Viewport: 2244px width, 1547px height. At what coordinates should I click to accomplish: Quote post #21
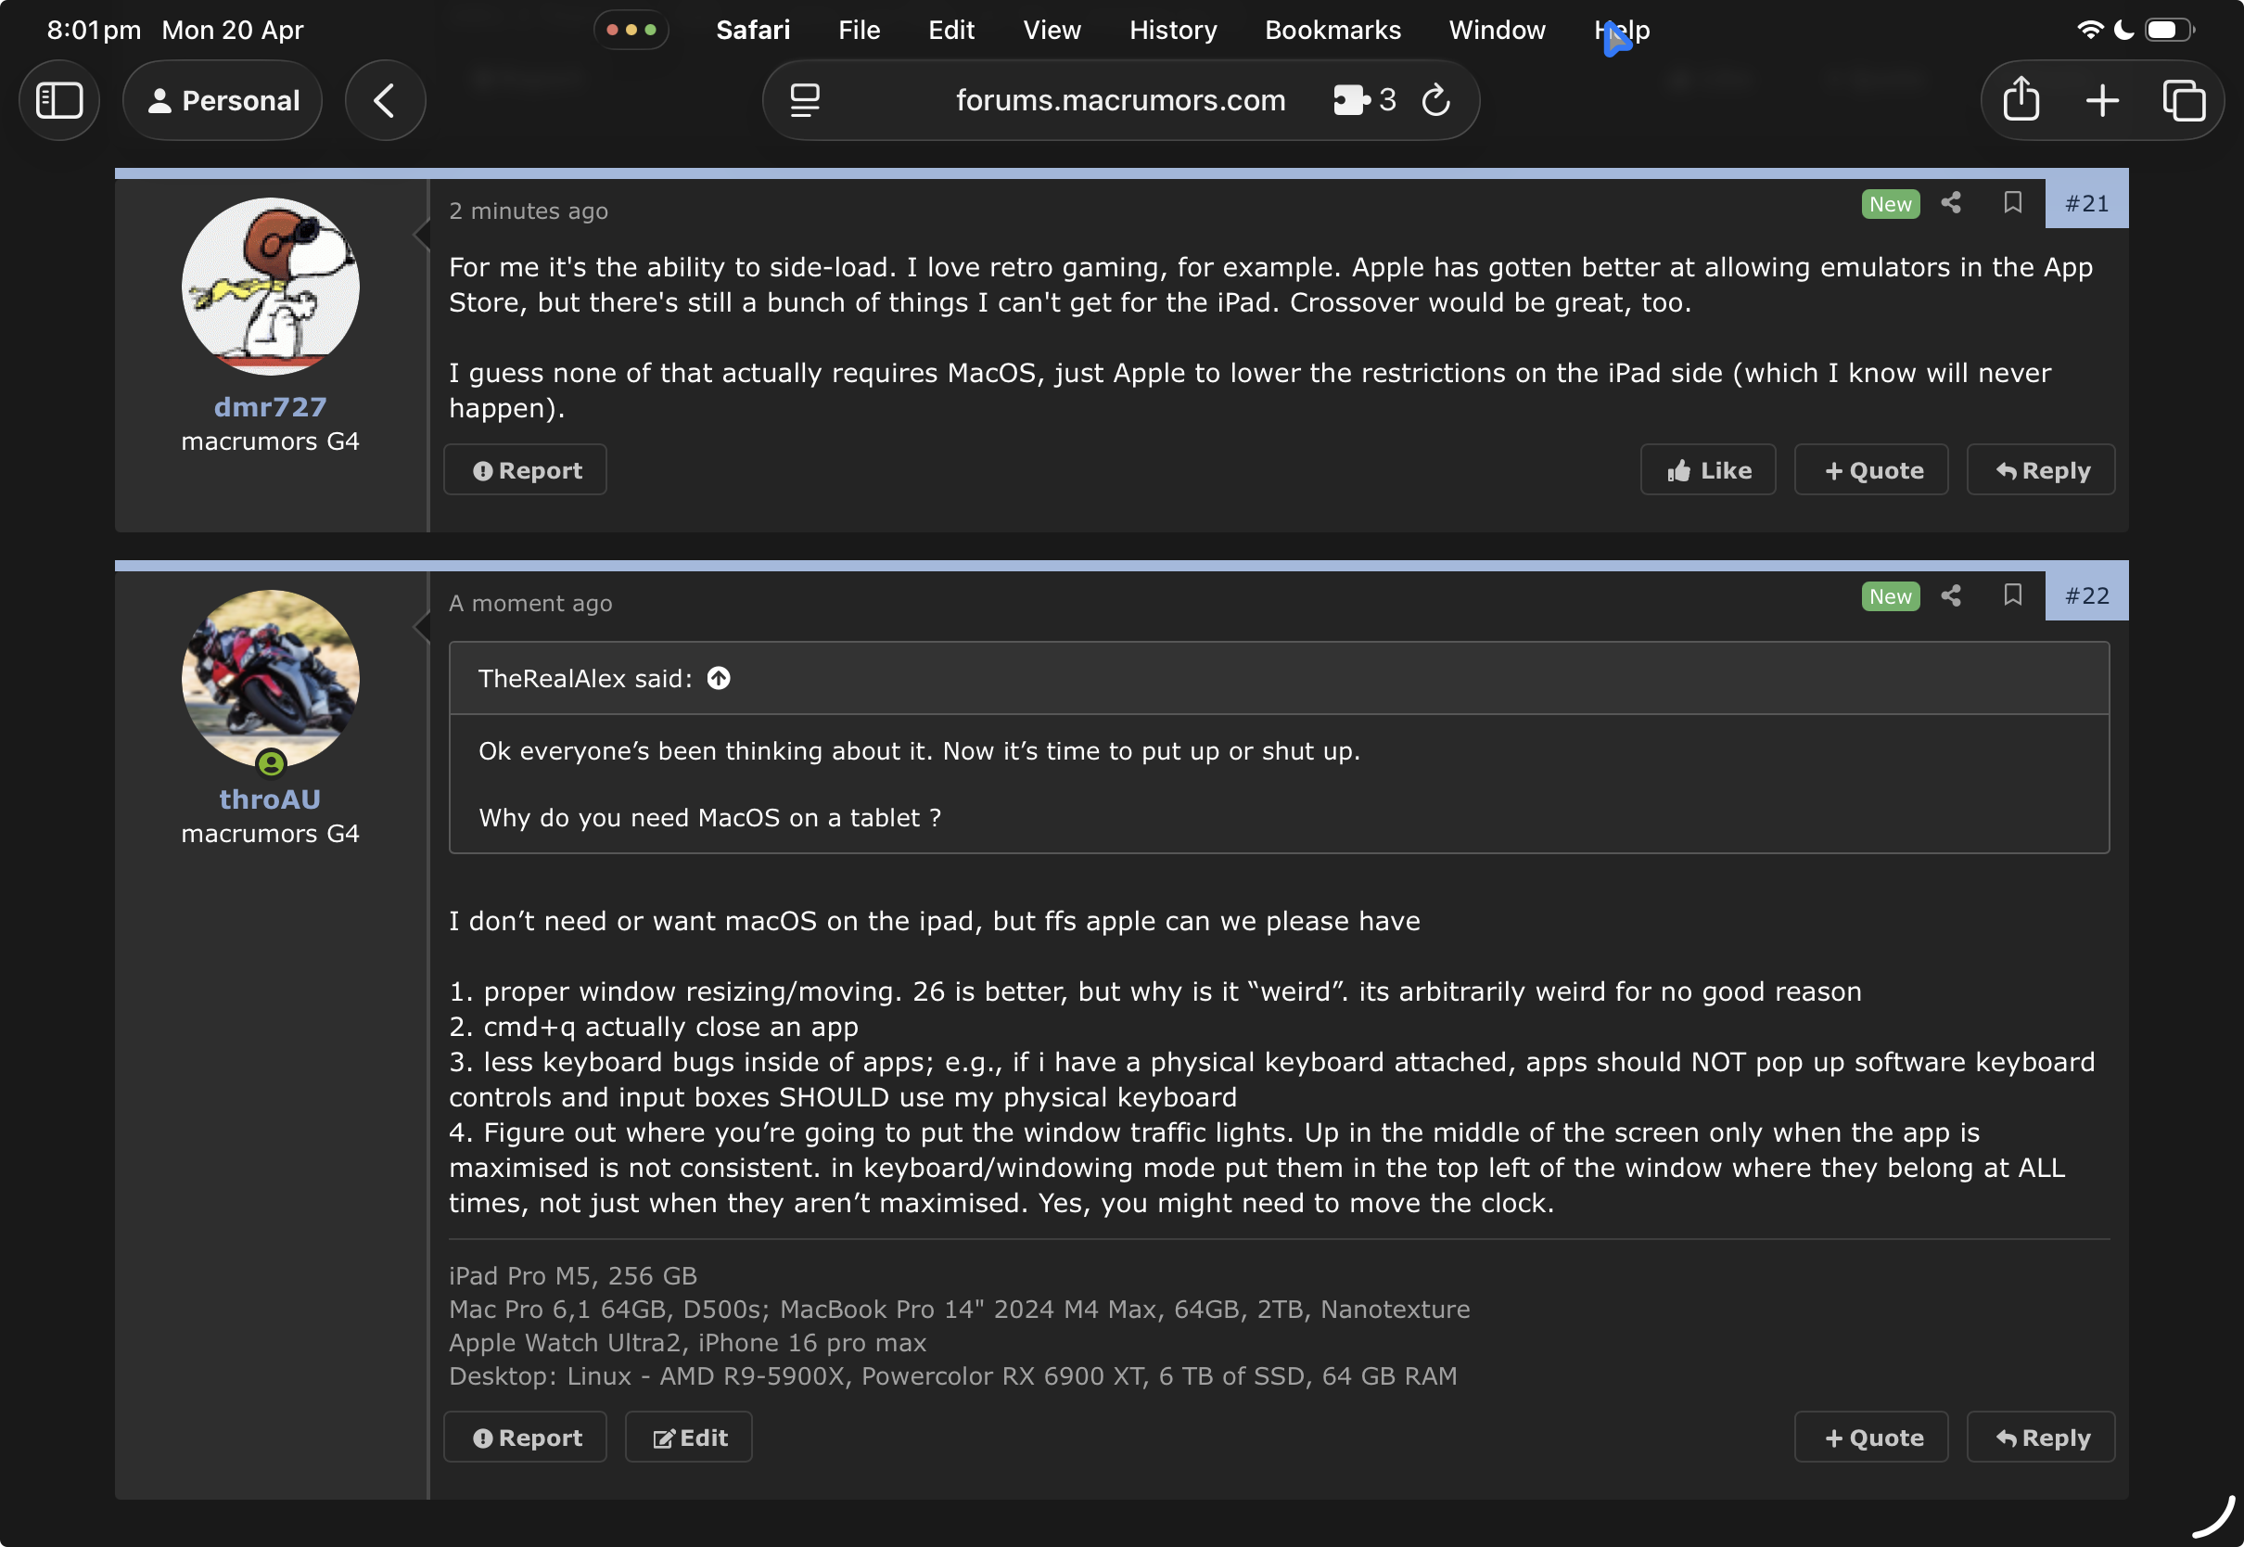[x=1871, y=470]
